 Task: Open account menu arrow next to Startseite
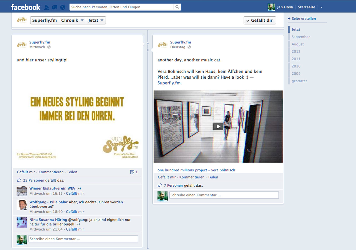click(321, 7)
